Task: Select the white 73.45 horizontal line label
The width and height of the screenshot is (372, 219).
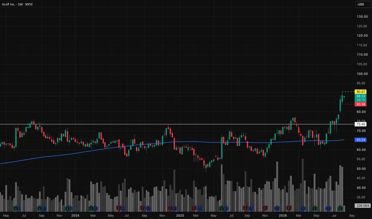Action: (360, 124)
